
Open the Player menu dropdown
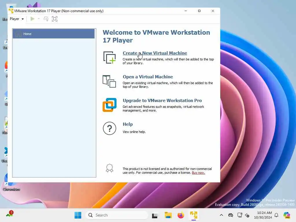pyautogui.click(x=16, y=19)
